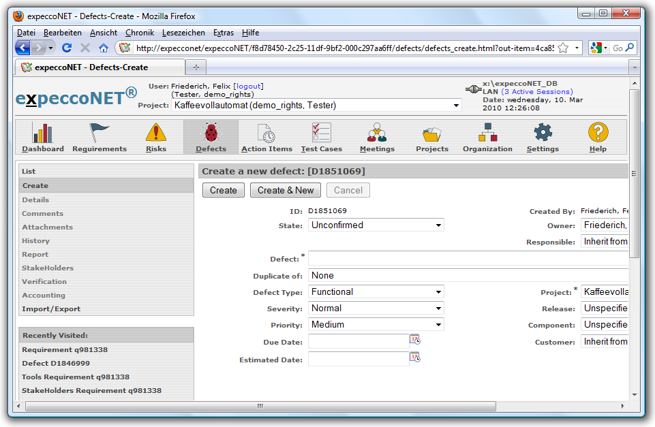Screen dimensions: 655x427
Task: Open Organization chart icon
Action: click(487, 133)
